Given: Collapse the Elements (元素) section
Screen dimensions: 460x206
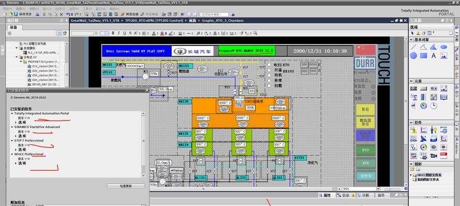Looking at the screenshot, I should [411, 81].
